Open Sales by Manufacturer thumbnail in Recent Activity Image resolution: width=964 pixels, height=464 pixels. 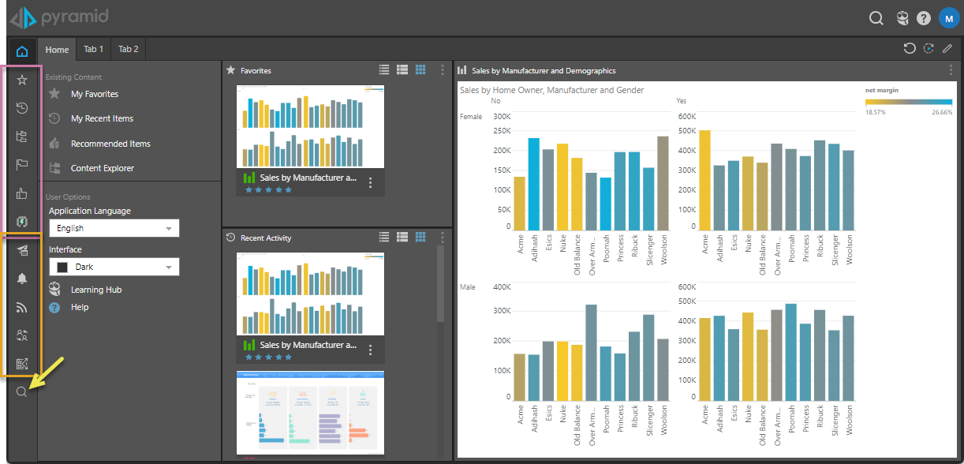click(x=310, y=294)
